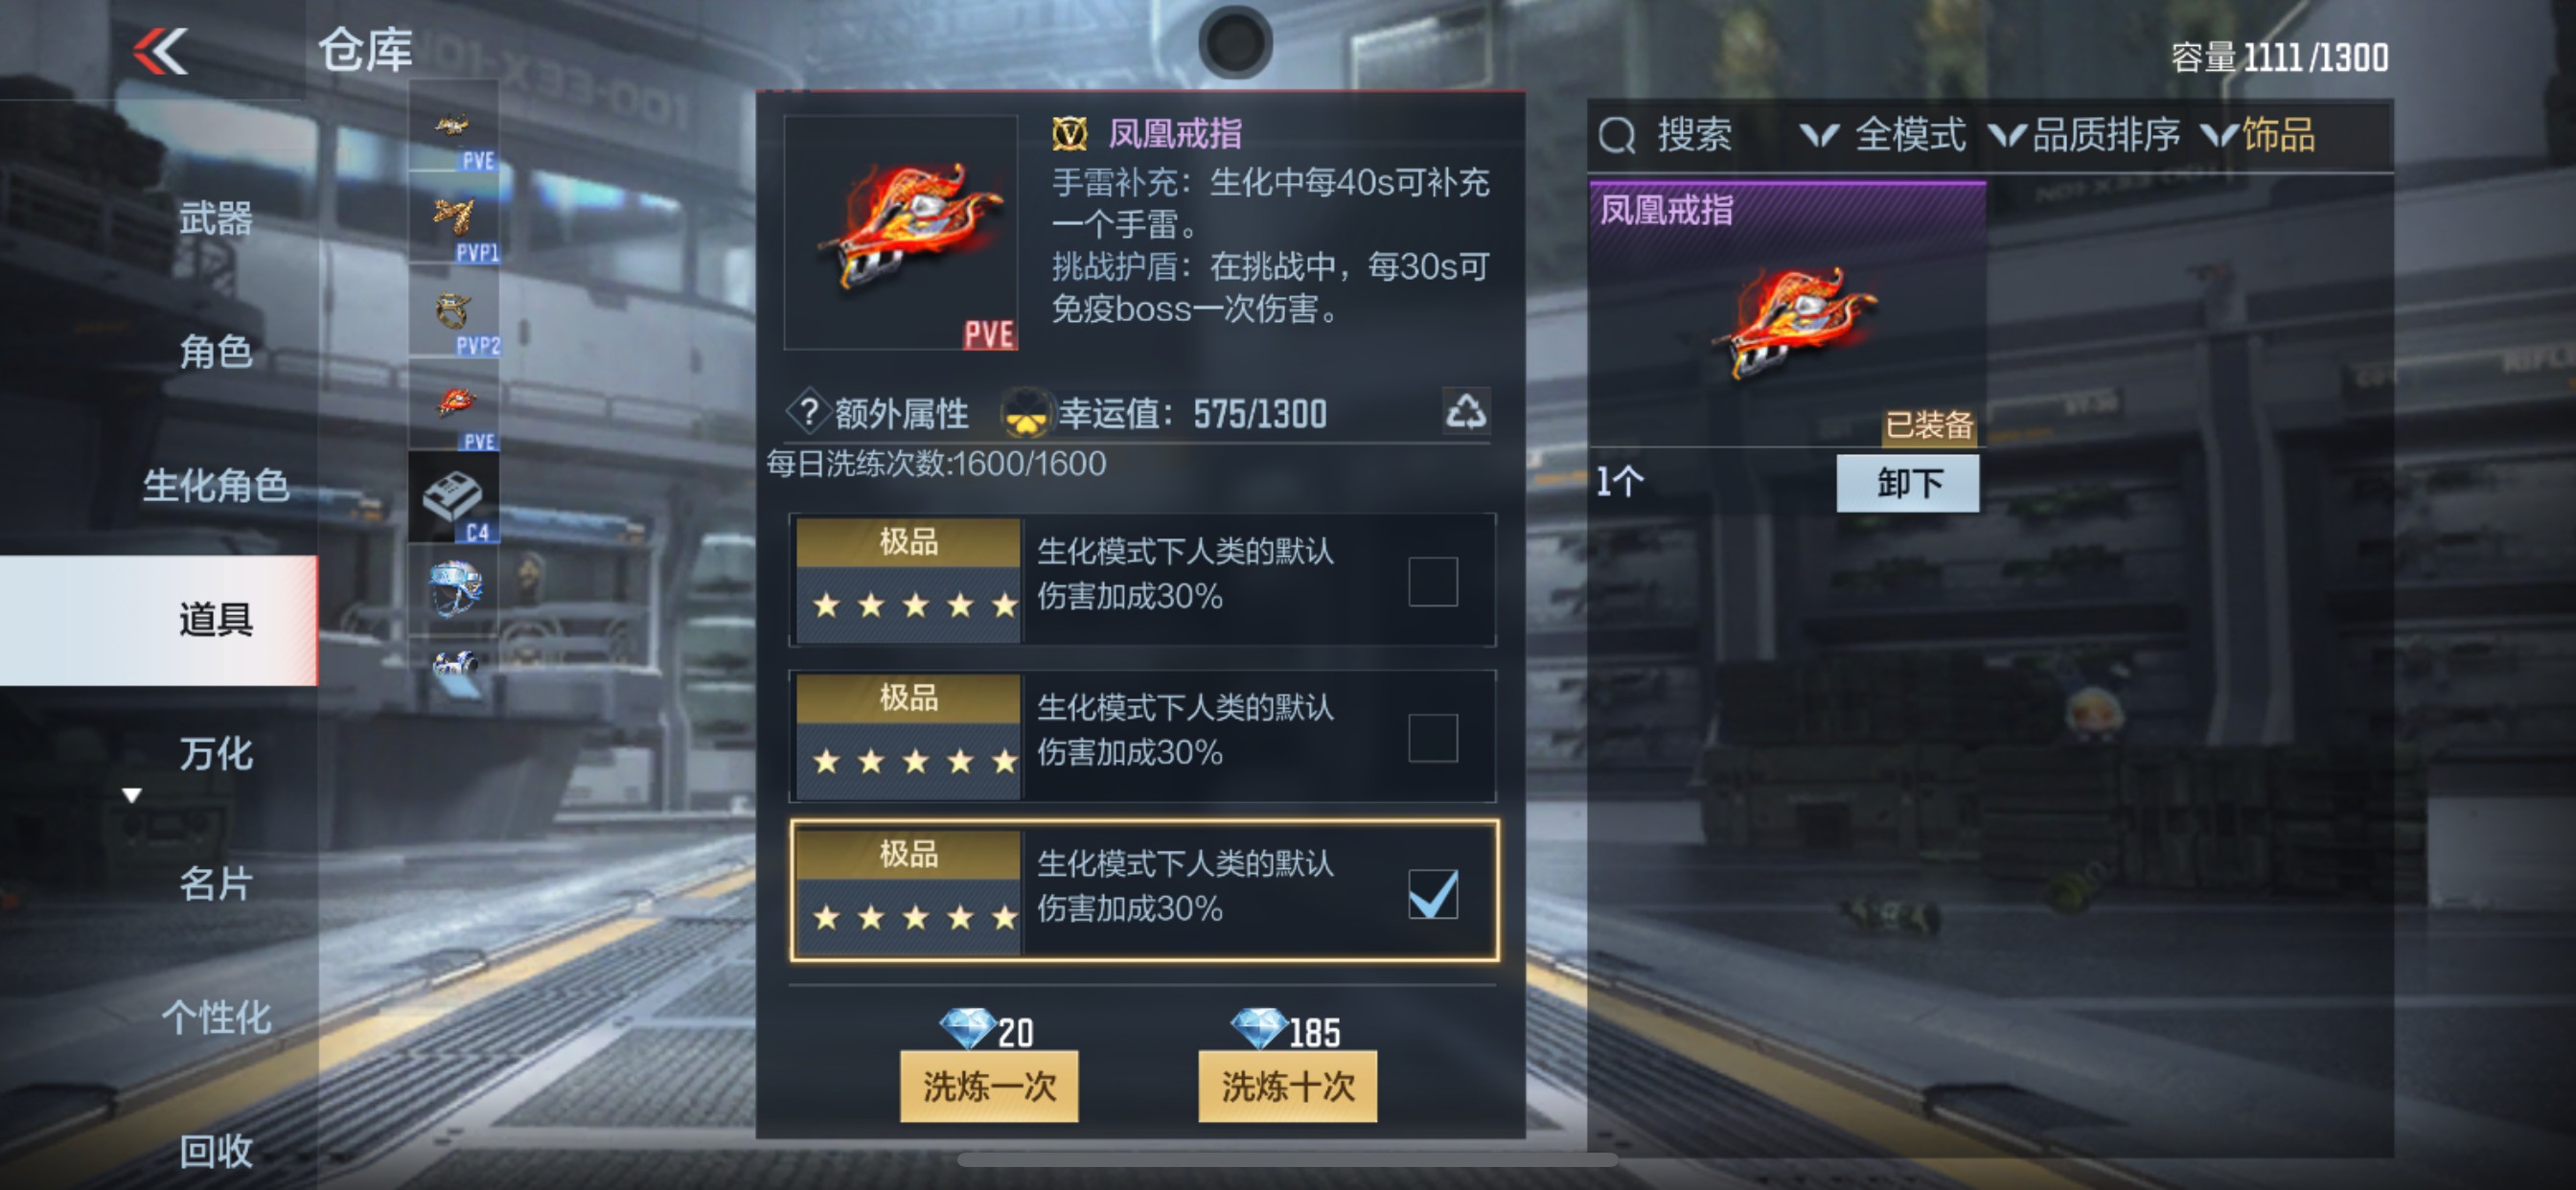
Task: Open the 生化角色 tab
Action: [x=215, y=485]
